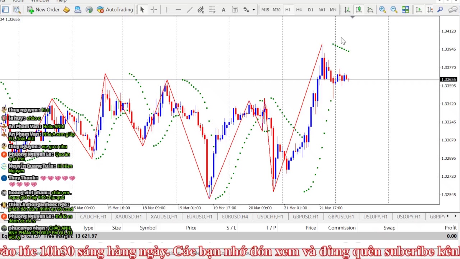Open the MetaEditor yellow book icon

point(66,10)
